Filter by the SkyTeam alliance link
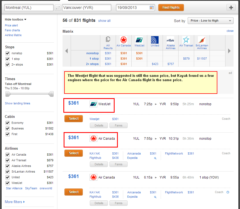240x209 pixels. (31, 188)
